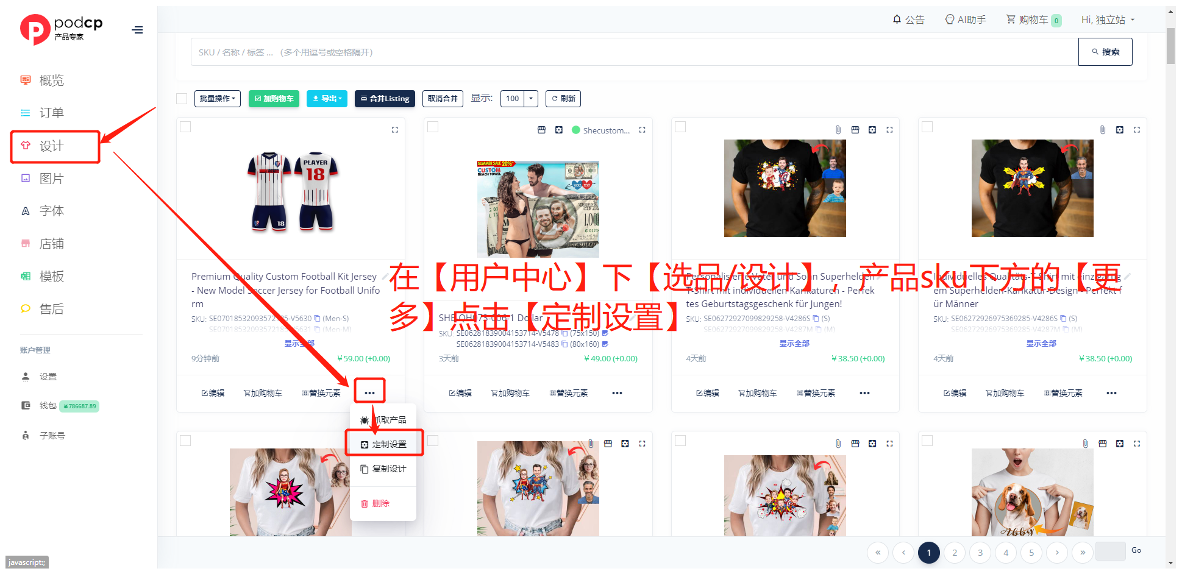Screen dimensions: 1182x574
Task: Open the AI助手 assistant
Action: coord(966,19)
